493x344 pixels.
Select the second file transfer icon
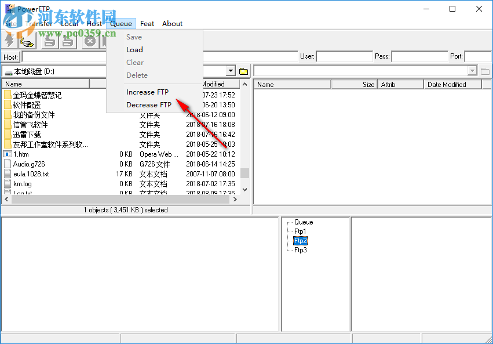[x=70, y=41]
